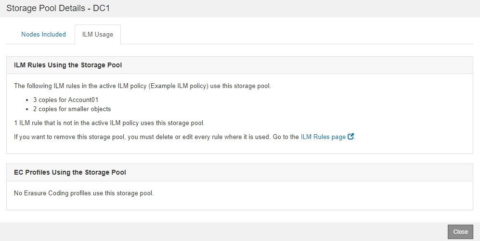This screenshot has height=241, width=480.
Task: Select the ILM Usage tab
Action: click(98, 35)
